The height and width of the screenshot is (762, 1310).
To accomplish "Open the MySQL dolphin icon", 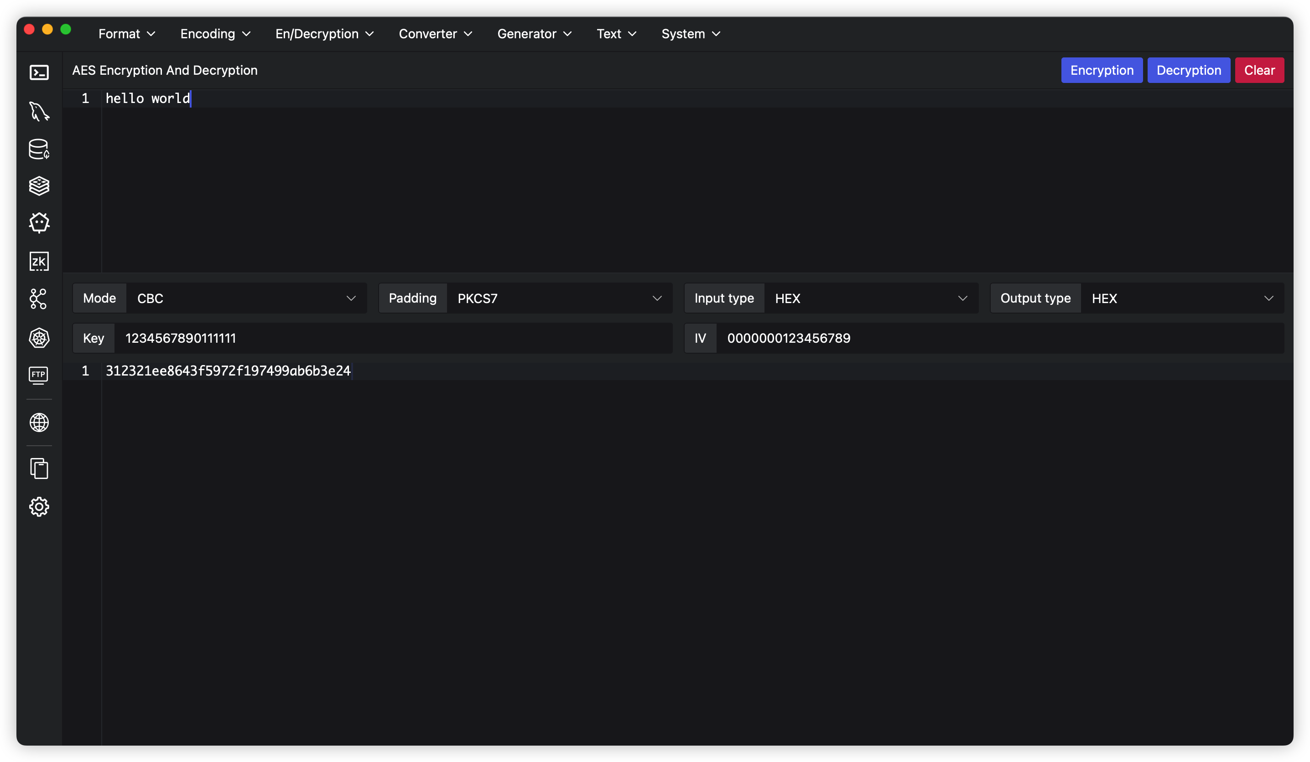I will 39,111.
